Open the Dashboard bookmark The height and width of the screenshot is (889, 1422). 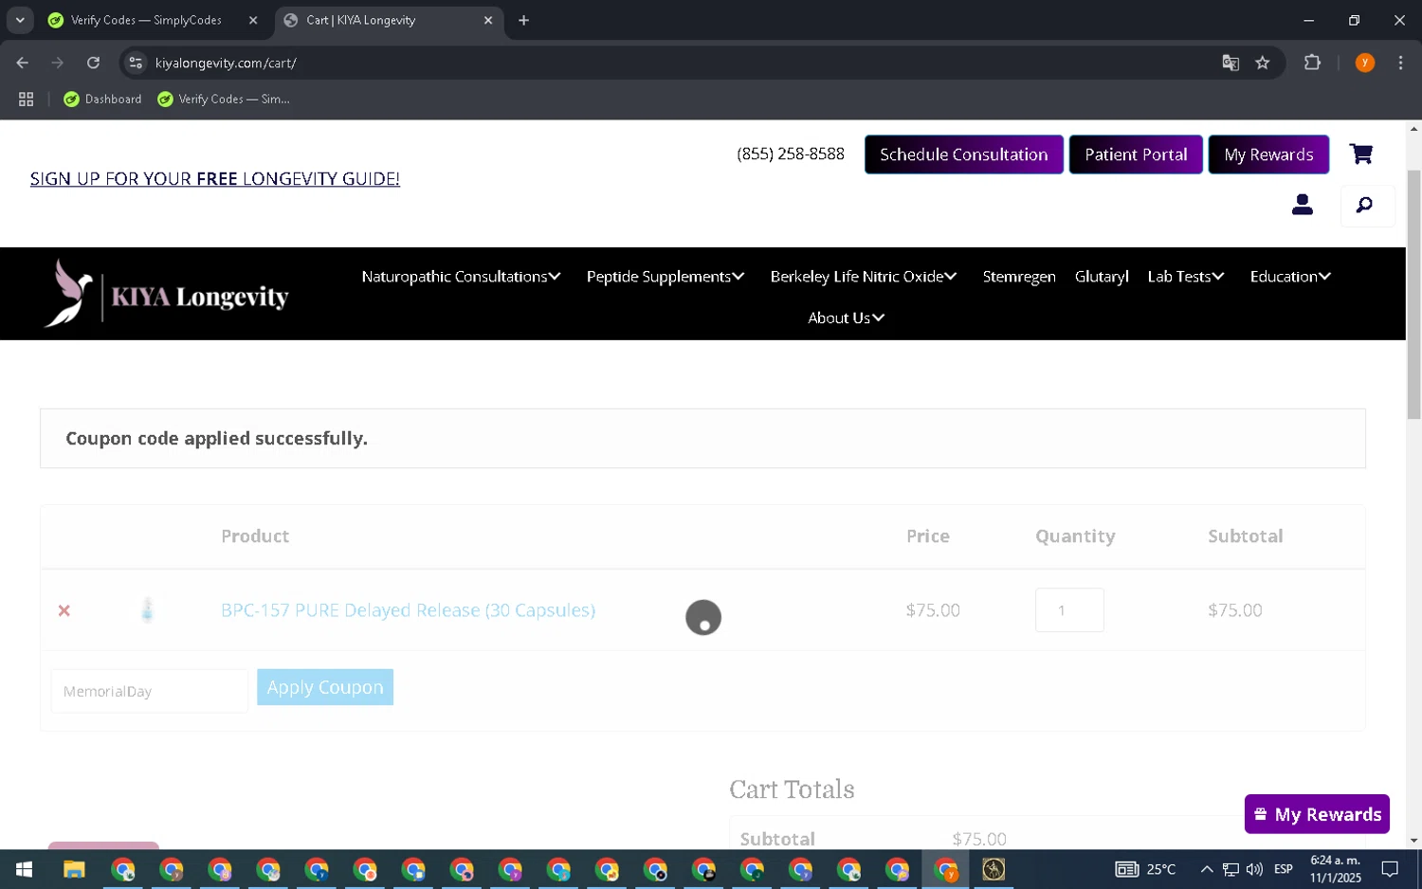[x=102, y=99]
